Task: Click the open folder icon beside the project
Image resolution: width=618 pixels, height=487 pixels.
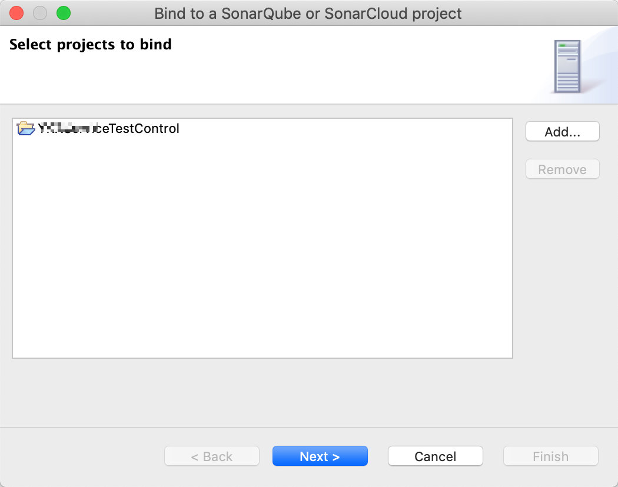Action: point(26,128)
